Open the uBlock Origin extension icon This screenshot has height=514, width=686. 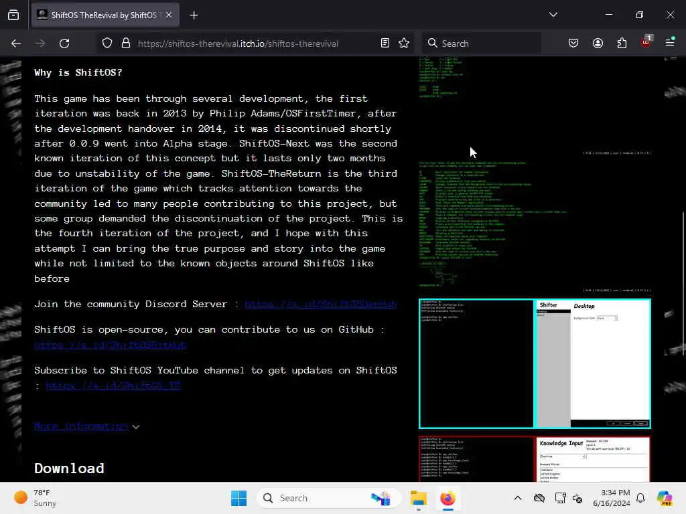point(646,42)
